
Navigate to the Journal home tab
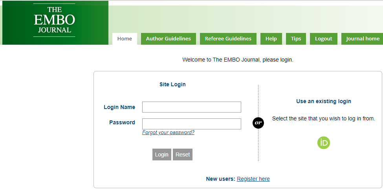tap(362, 39)
